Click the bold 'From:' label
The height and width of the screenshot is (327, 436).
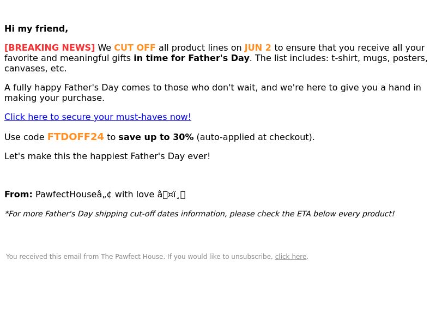tap(19, 194)
